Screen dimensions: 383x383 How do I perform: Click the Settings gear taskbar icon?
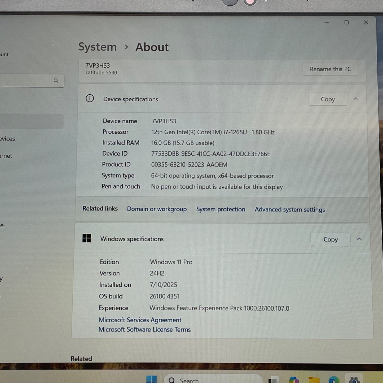354,380
